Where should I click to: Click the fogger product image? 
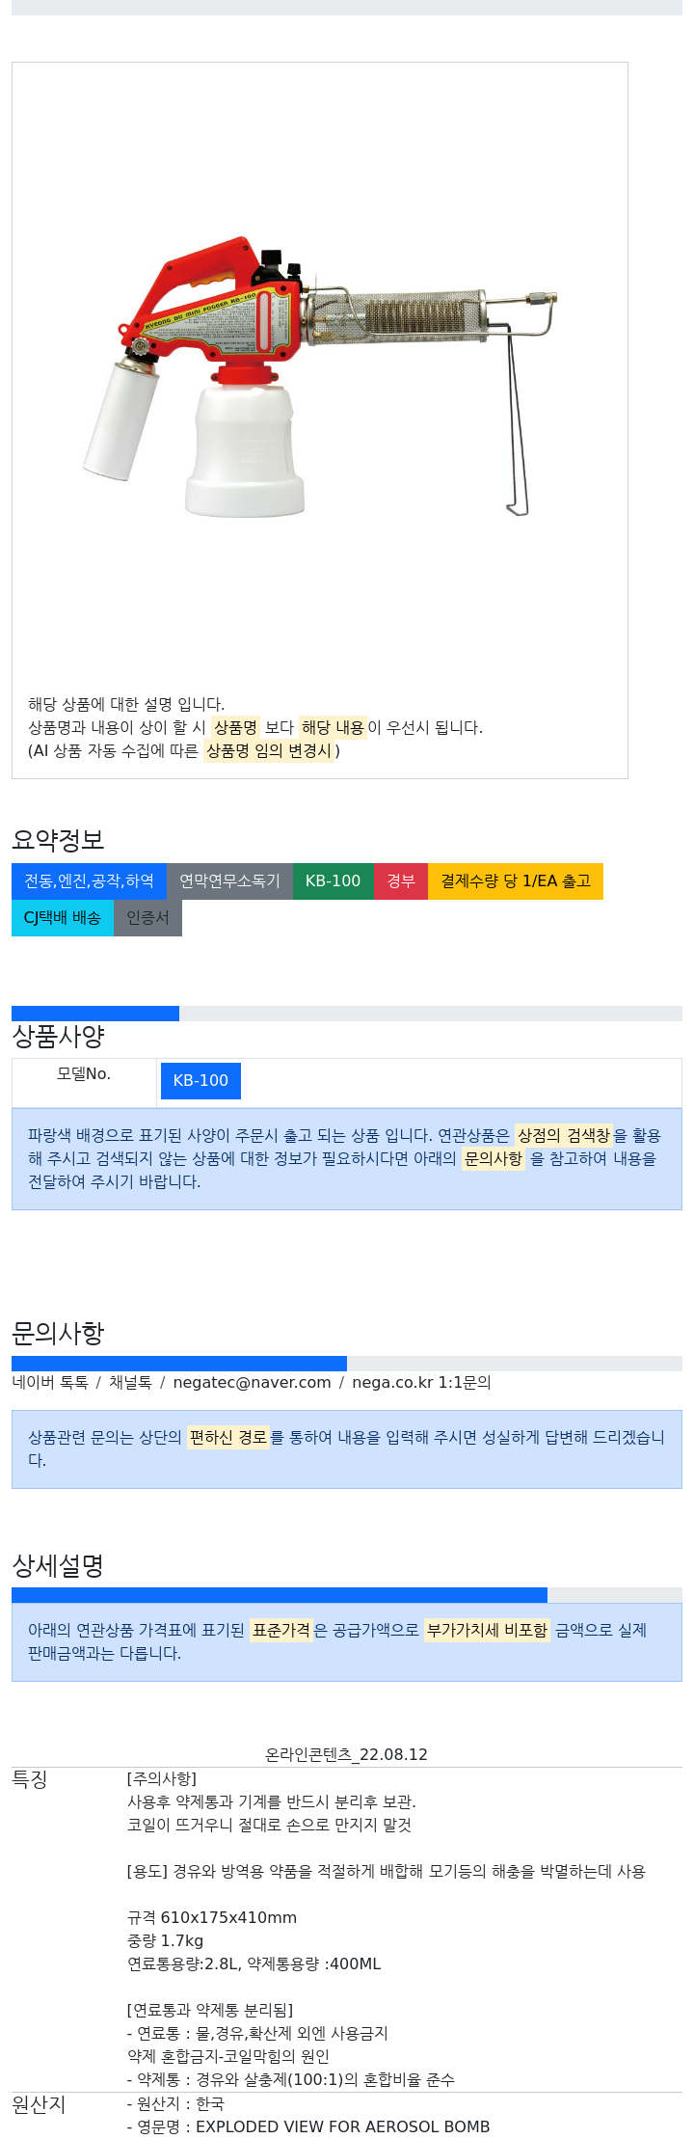[x=319, y=376]
